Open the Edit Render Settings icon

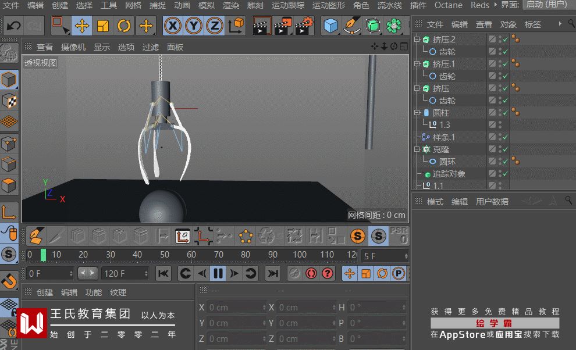coord(304,26)
